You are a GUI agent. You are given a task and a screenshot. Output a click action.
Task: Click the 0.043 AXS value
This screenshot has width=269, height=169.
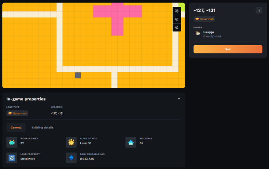click(87, 159)
